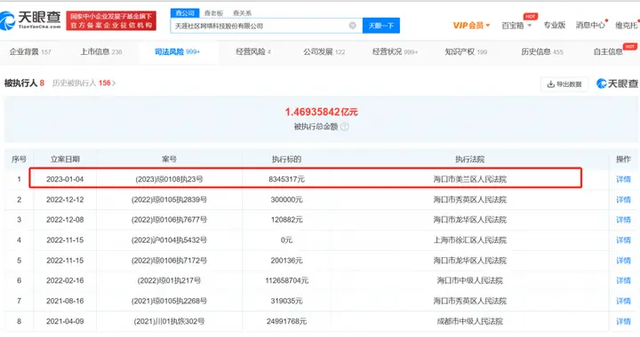Open 详情 for case (2022)琼0106执7172号

(x=623, y=261)
